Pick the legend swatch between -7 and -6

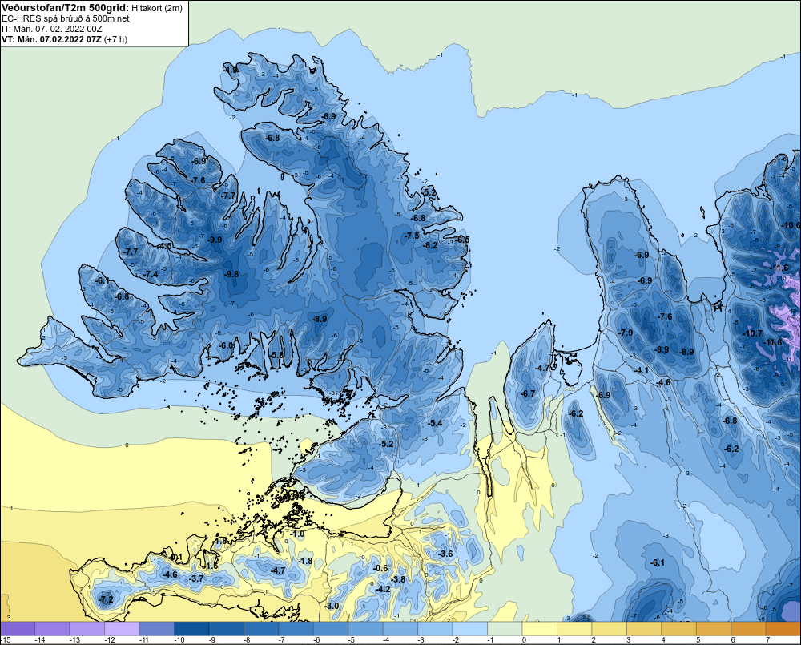[296, 628]
